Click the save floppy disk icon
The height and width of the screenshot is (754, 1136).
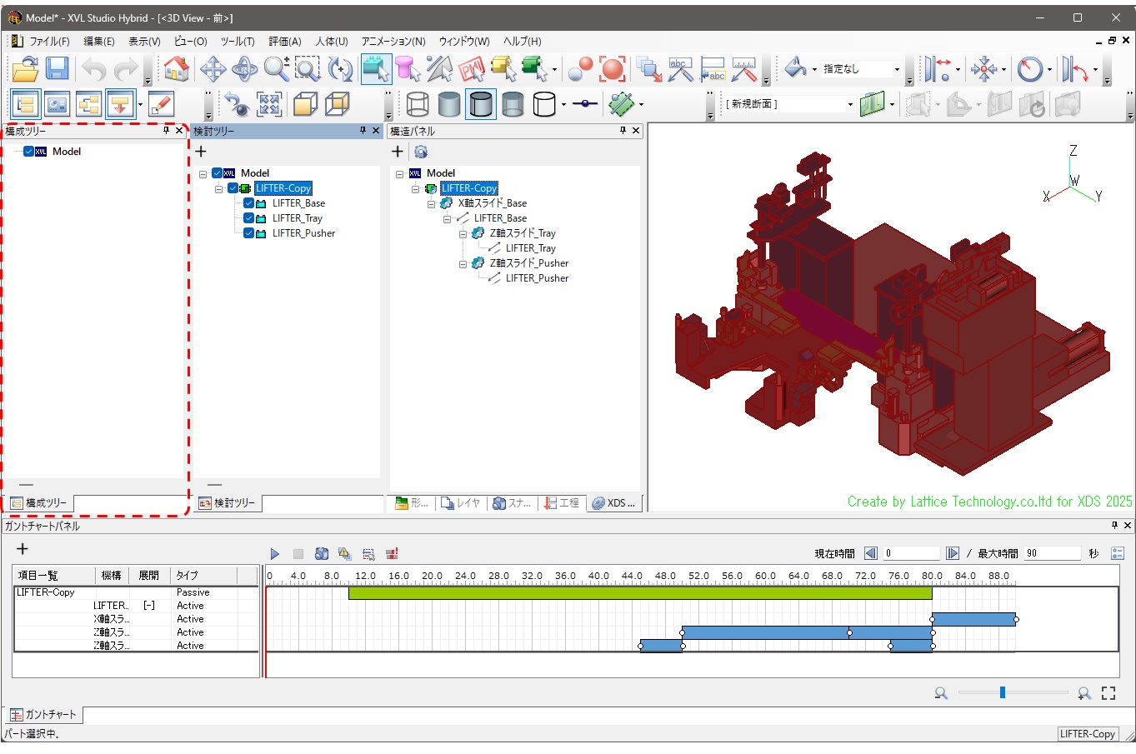[57, 69]
